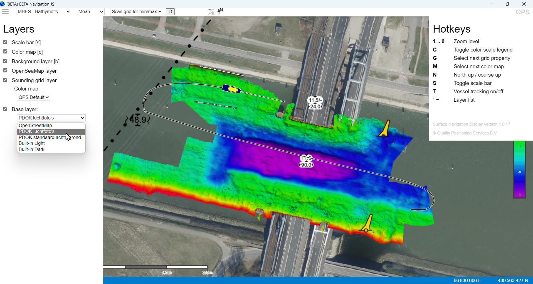The width and height of the screenshot is (533, 284).
Task: Click the North arrow orientation icon
Action: (x=220, y=11)
